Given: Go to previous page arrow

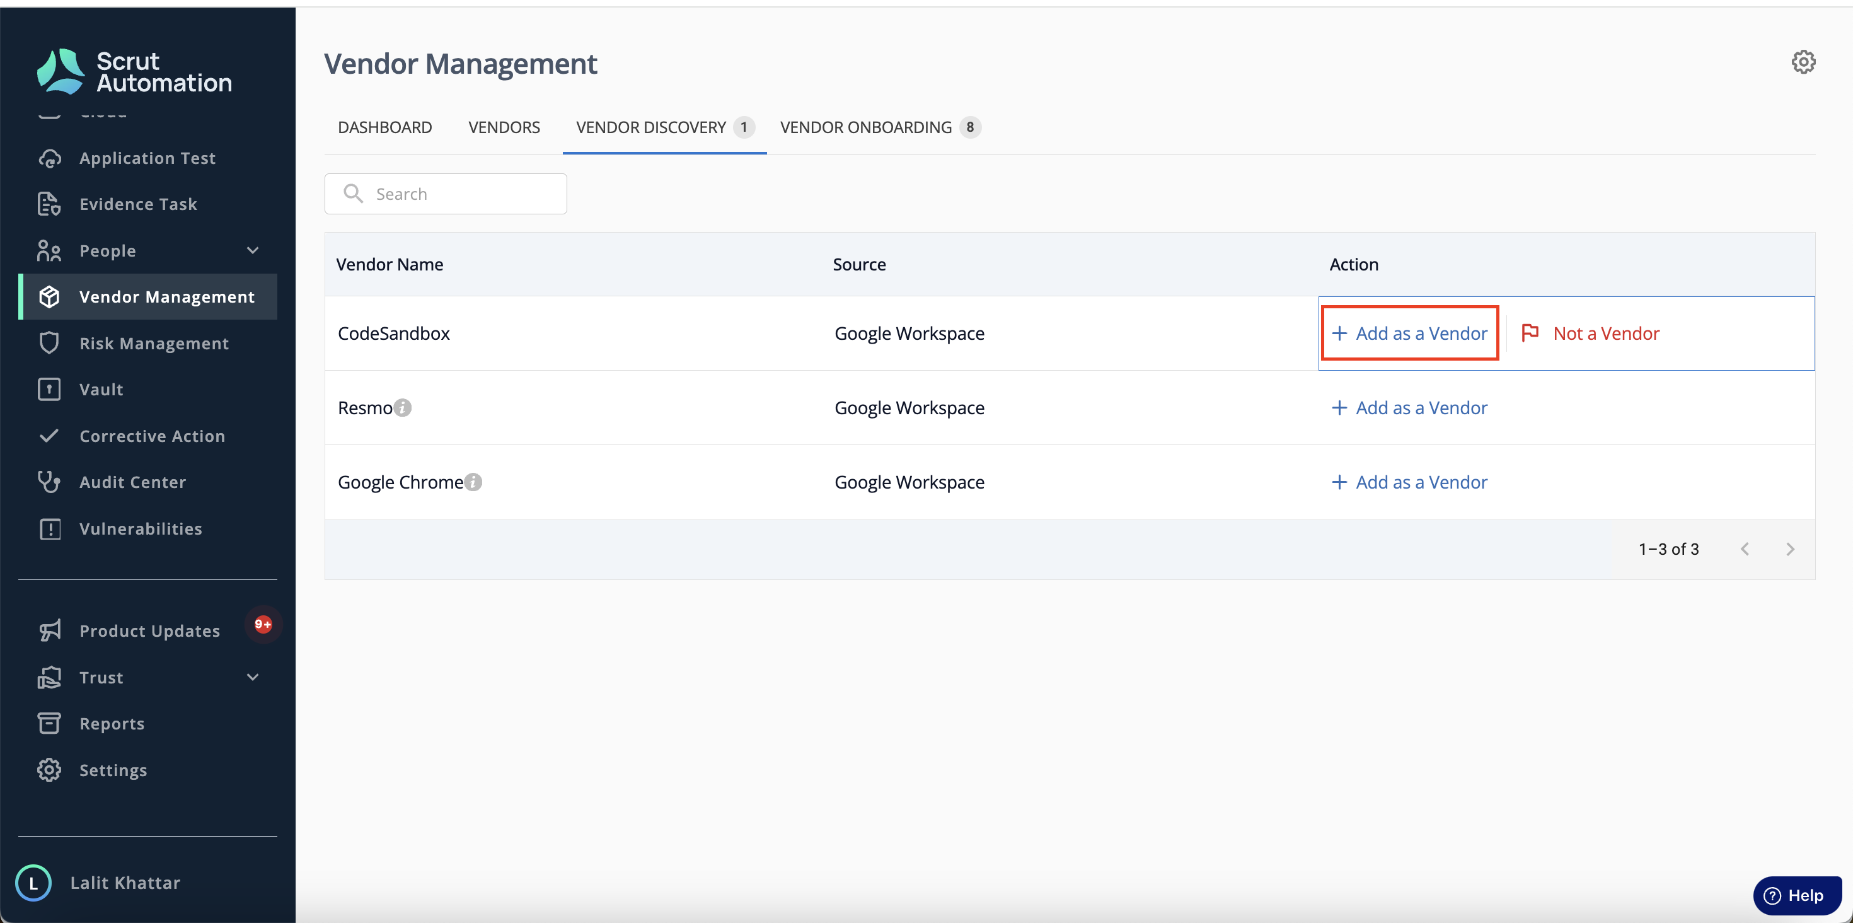Looking at the screenshot, I should coord(1745,550).
